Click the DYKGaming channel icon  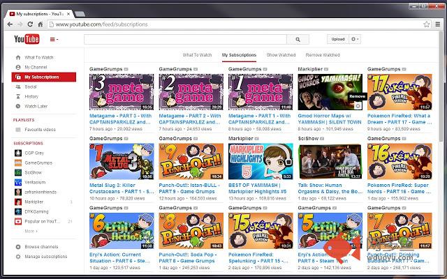pos(18,211)
